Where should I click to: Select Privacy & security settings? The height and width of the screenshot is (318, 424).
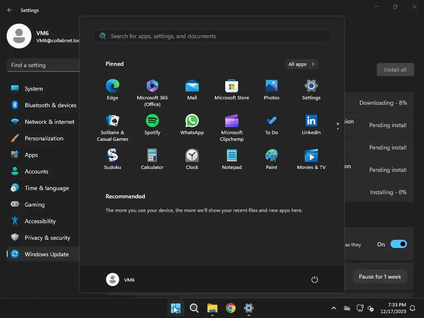pos(43,237)
